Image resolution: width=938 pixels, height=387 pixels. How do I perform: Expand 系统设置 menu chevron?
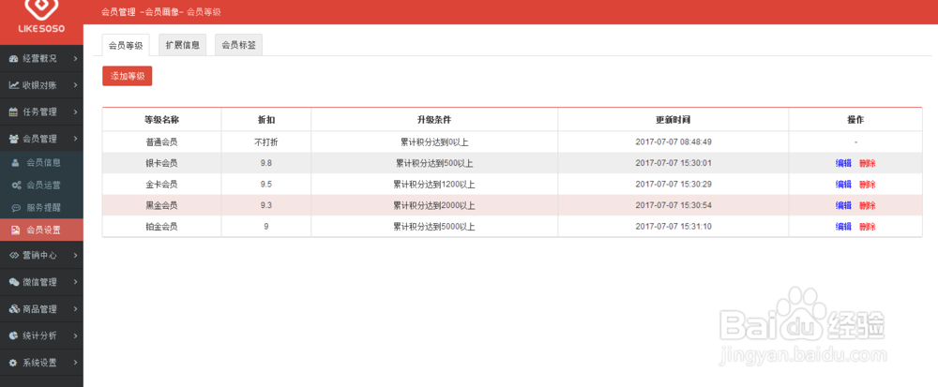(x=75, y=363)
